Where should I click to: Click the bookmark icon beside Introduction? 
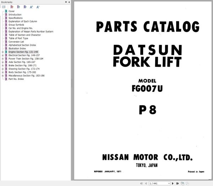click(x=6, y=15)
